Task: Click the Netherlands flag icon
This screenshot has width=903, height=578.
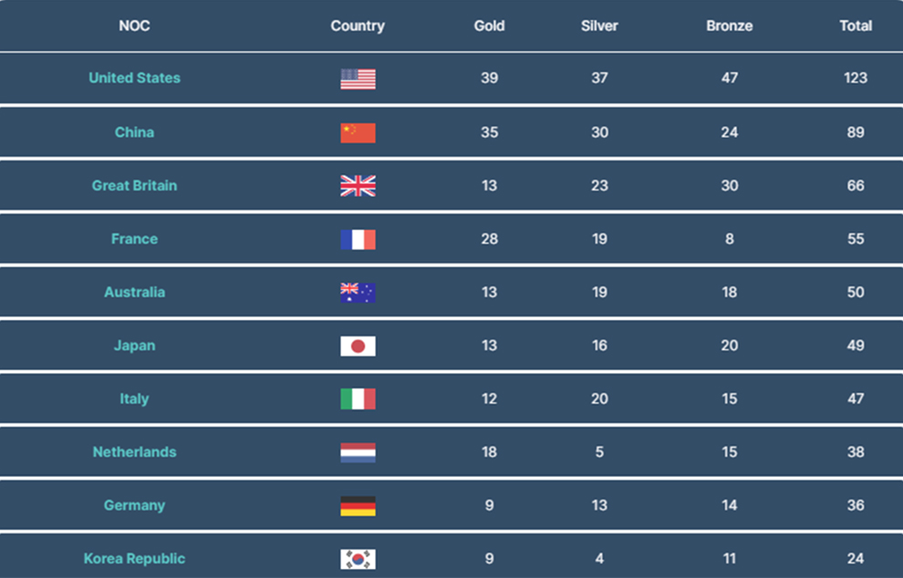Action: click(358, 453)
